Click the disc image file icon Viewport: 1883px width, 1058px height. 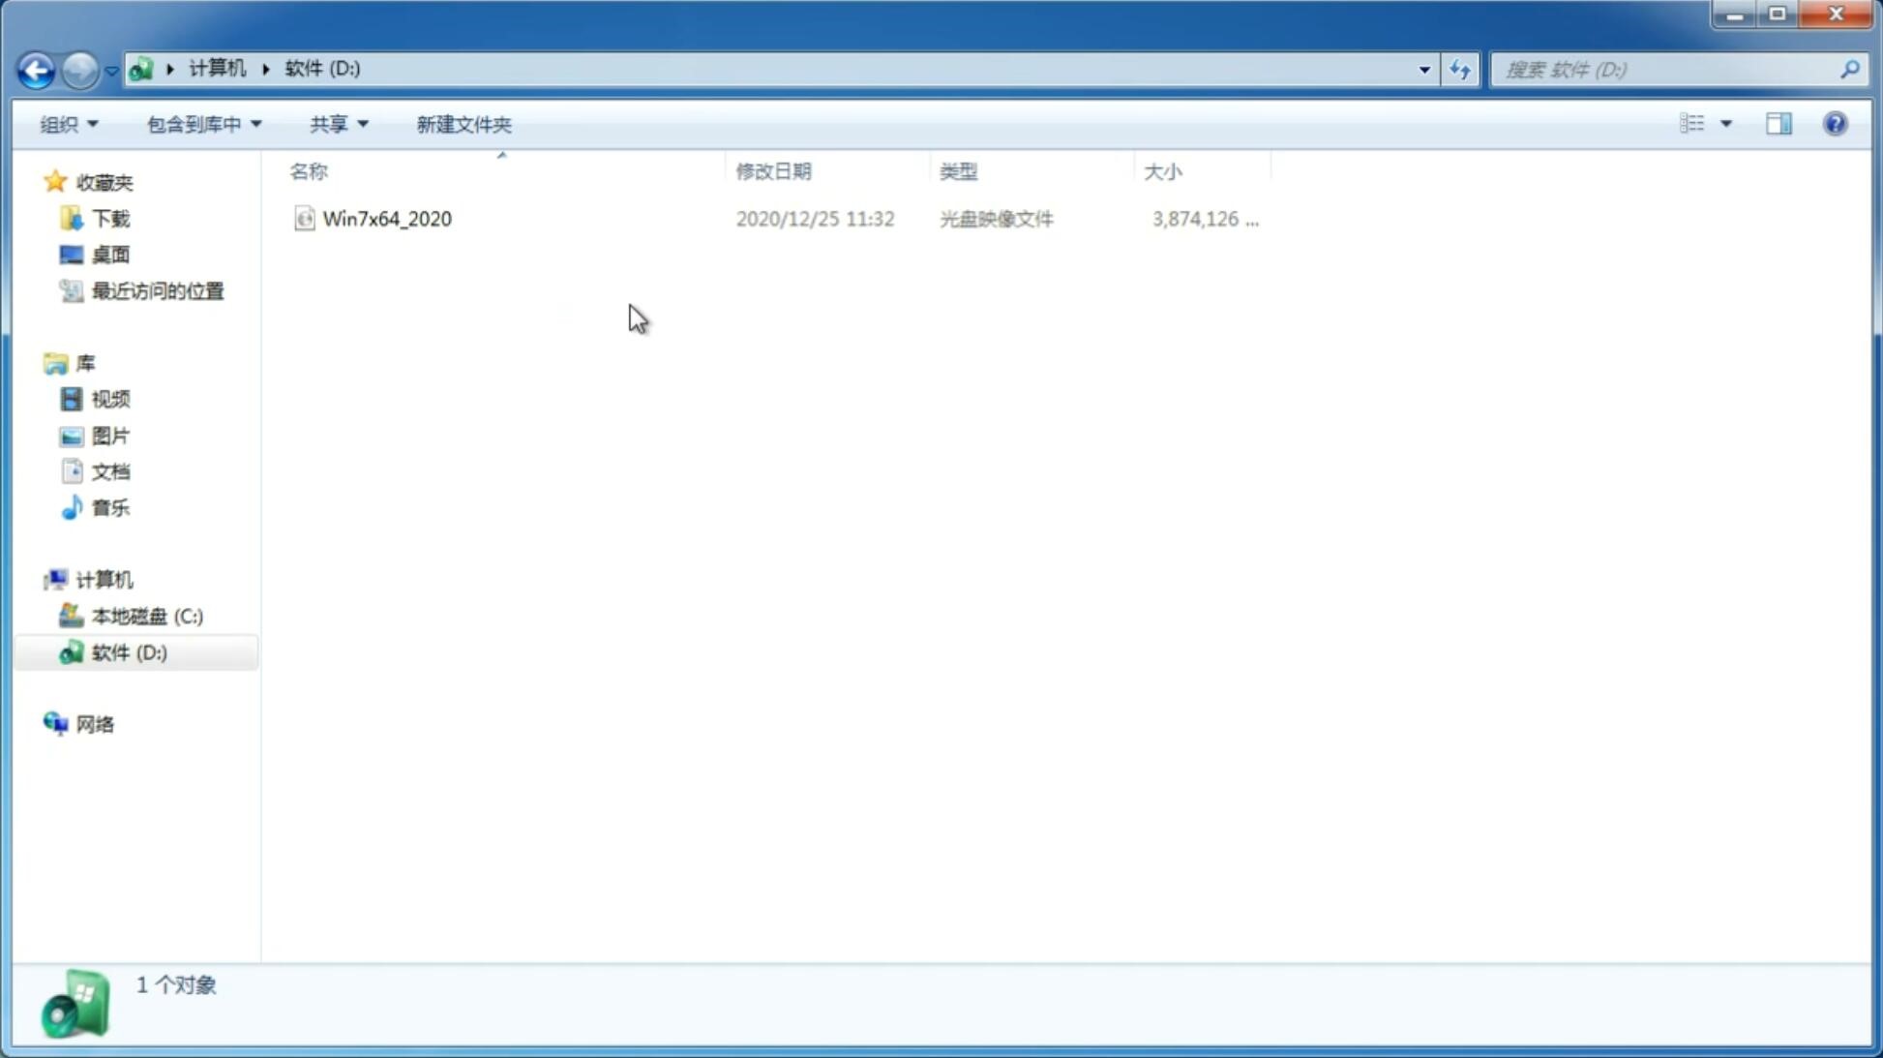(x=304, y=219)
